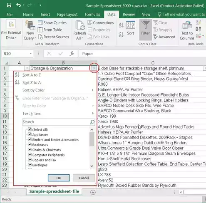
Task: Select column C header
Action: pyautogui.click(x=153, y=63)
